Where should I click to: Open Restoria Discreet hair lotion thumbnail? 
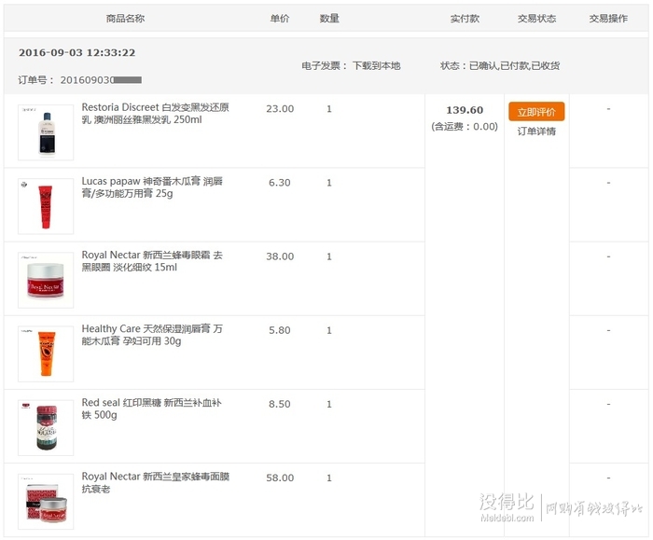point(46,132)
